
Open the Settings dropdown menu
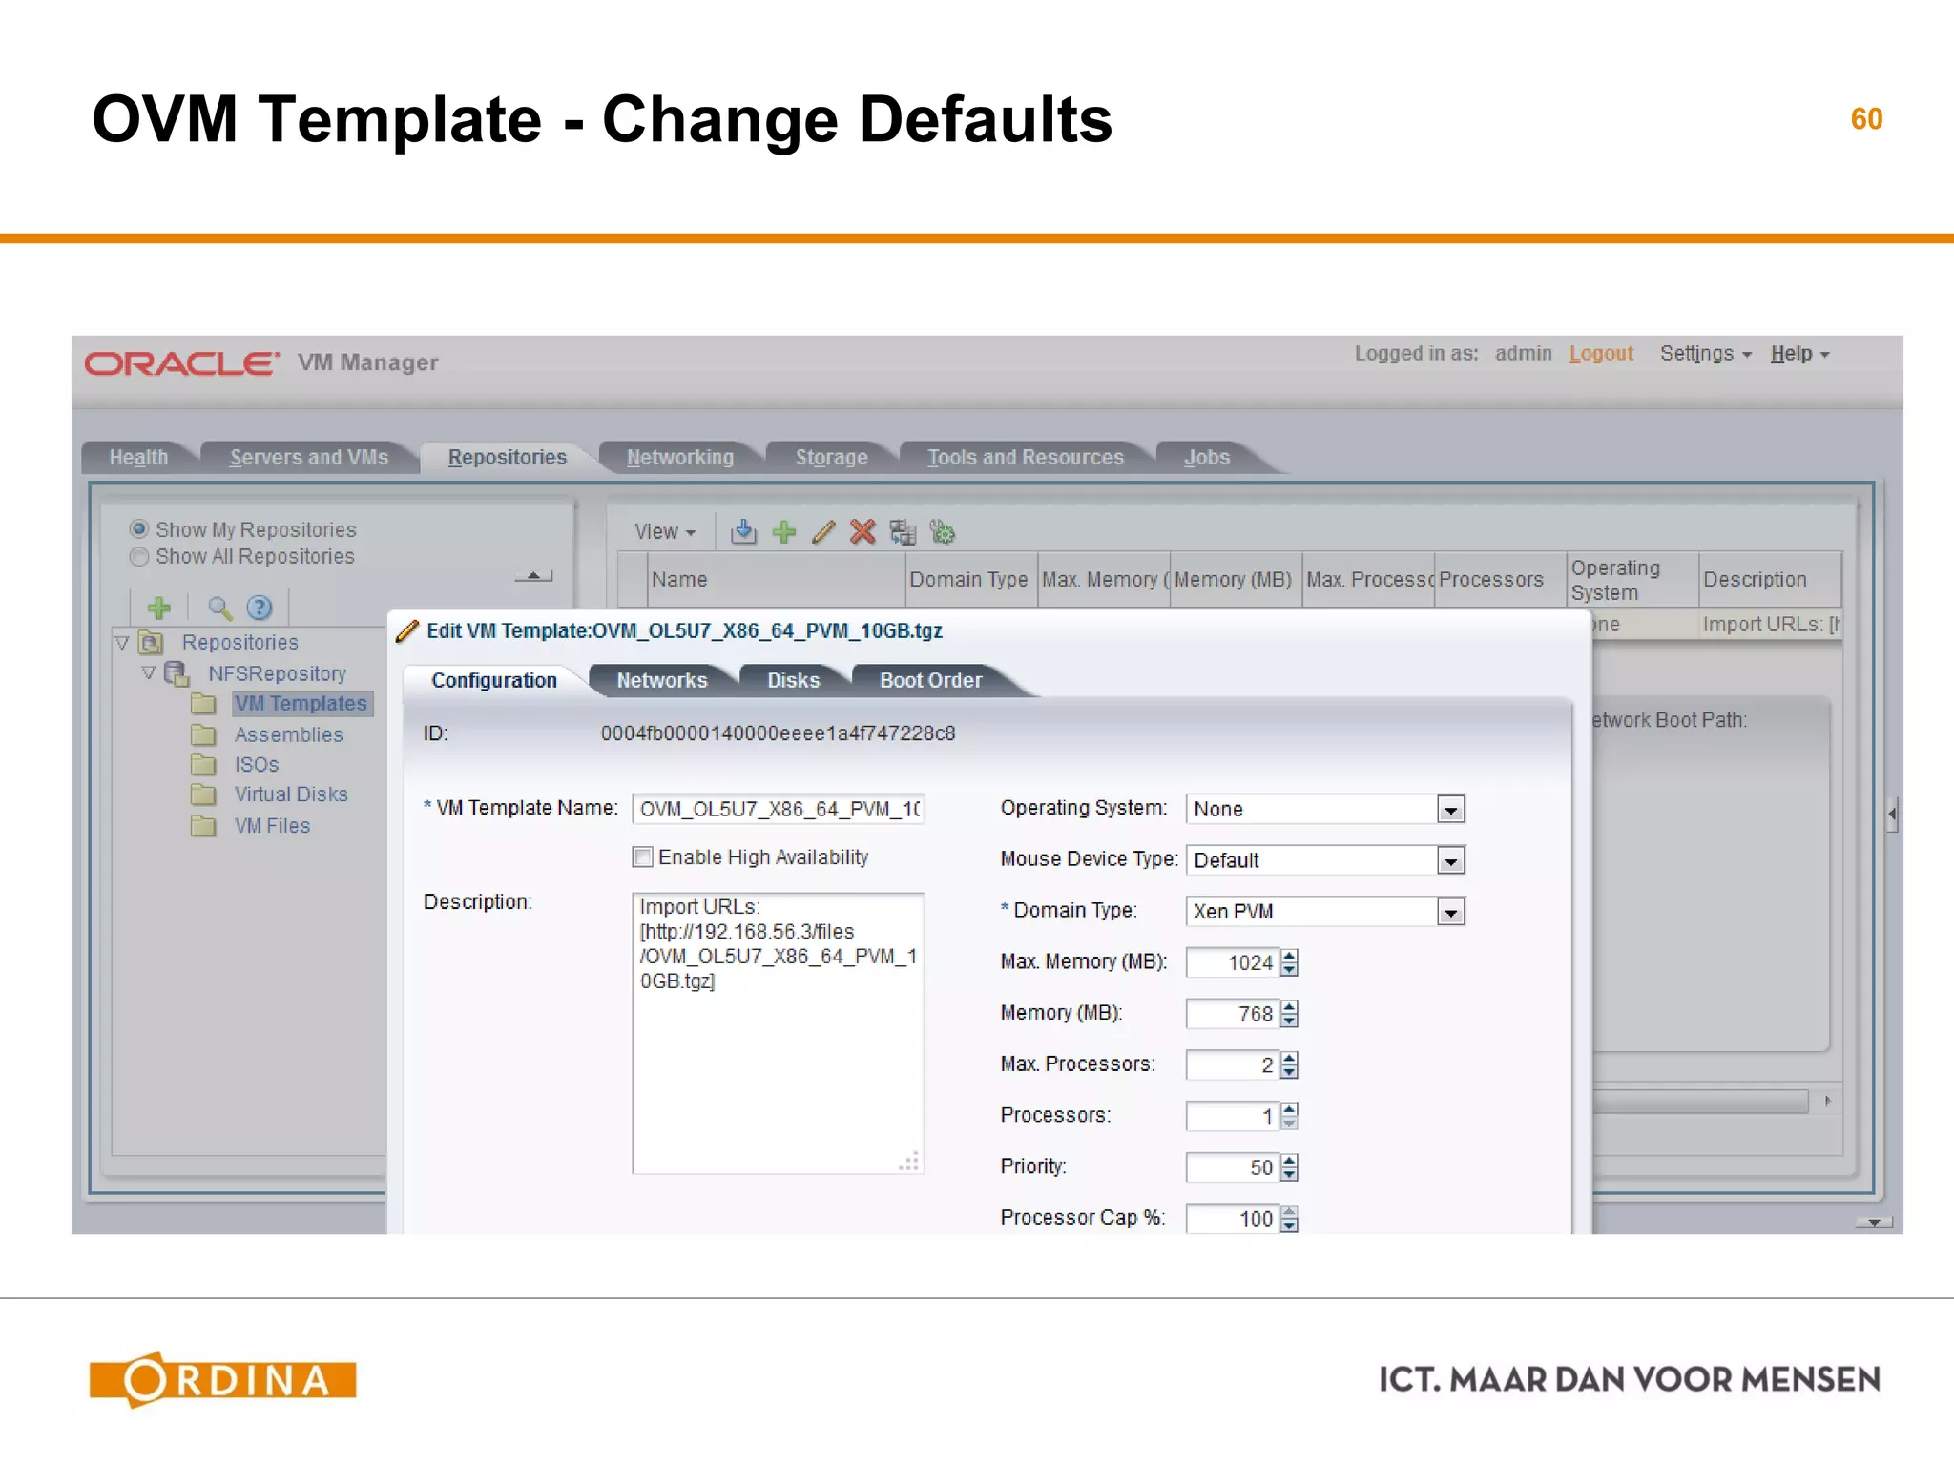[x=1705, y=354]
